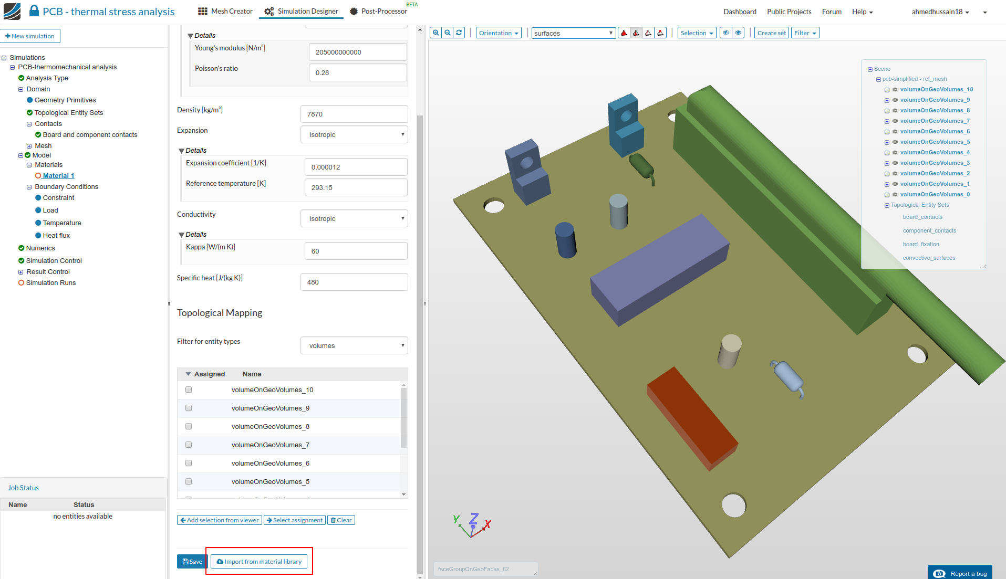Open the Orientation dropdown
The image size is (1006, 579).
click(x=498, y=33)
